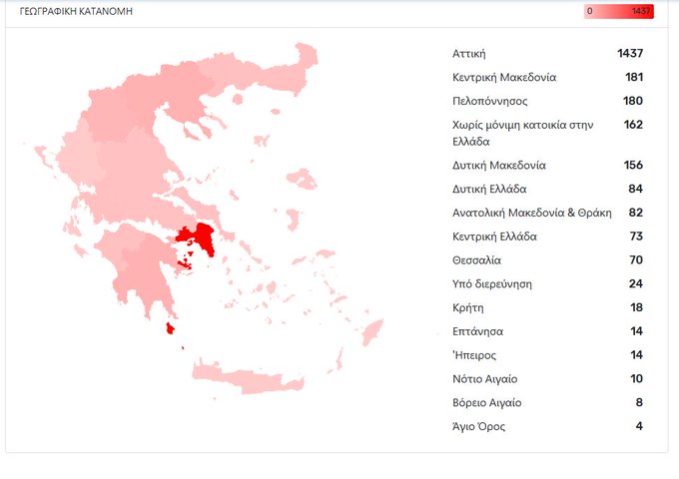Select the Άγιο Όρος list row
The width and height of the screenshot is (679, 479).
point(547,427)
